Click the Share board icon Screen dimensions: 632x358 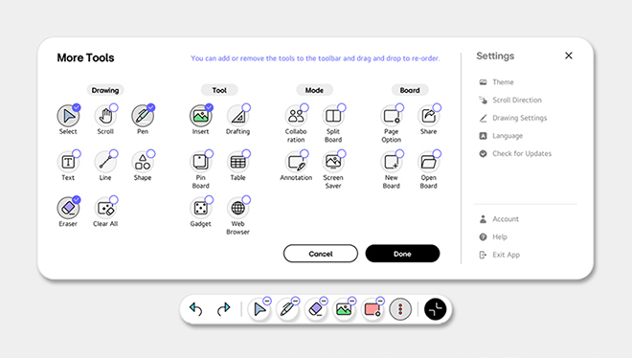pyautogui.click(x=428, y=116)
